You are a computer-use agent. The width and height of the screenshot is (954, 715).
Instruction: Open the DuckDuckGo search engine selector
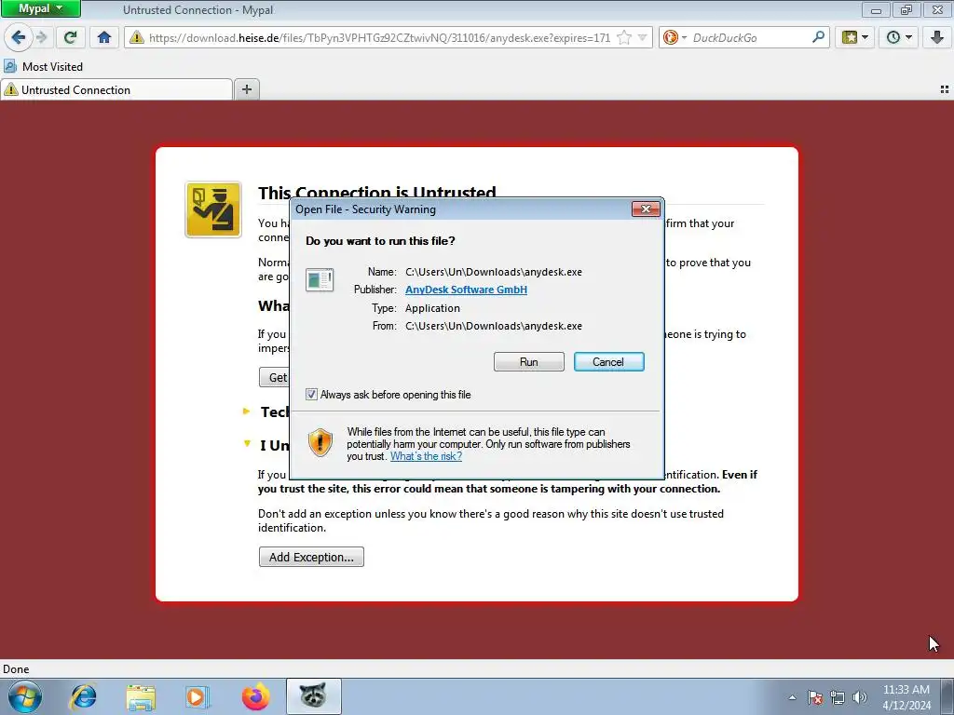(x=675, y=37)
